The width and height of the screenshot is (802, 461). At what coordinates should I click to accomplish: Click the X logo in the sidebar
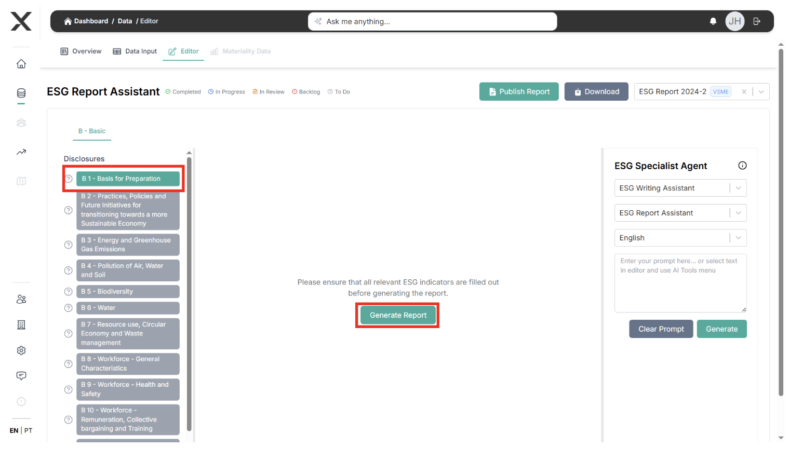[21, 21]
